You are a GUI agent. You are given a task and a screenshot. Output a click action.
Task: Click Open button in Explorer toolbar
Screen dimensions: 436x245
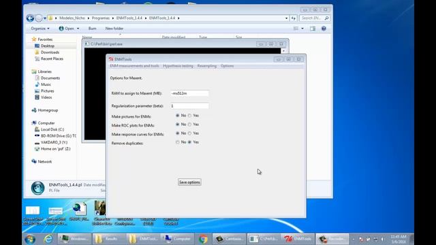(67, 29)
